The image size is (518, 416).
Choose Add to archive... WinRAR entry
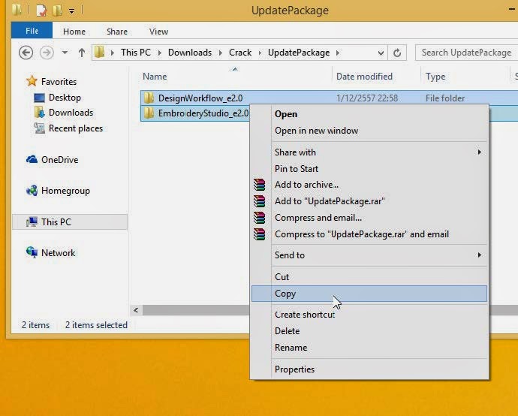click(x=369, y=185)
